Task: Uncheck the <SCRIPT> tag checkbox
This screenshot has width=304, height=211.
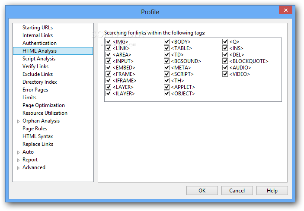Action: pos(166,74)
